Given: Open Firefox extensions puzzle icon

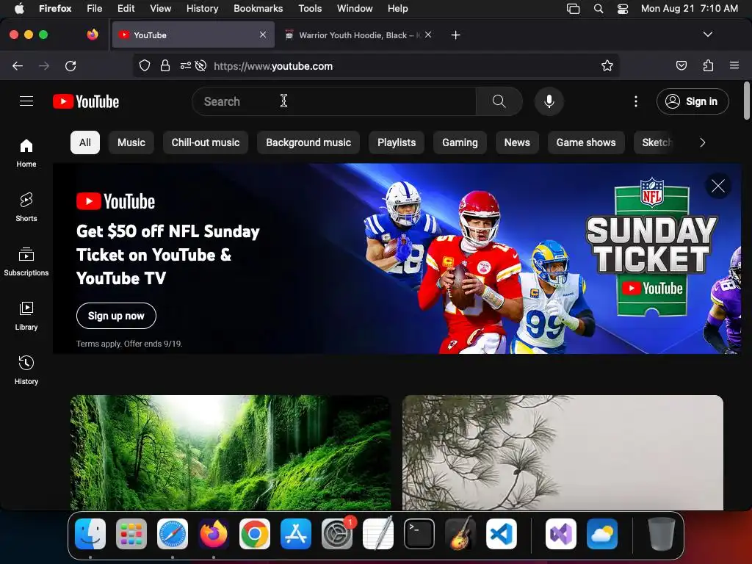Looking at the screenshot, I should 708,65.
